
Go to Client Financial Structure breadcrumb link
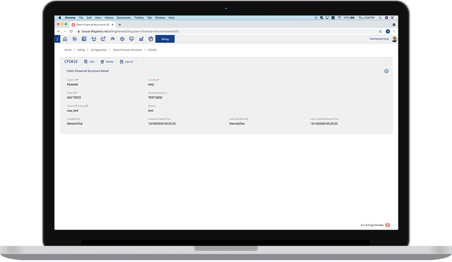(x=127, y=50)
